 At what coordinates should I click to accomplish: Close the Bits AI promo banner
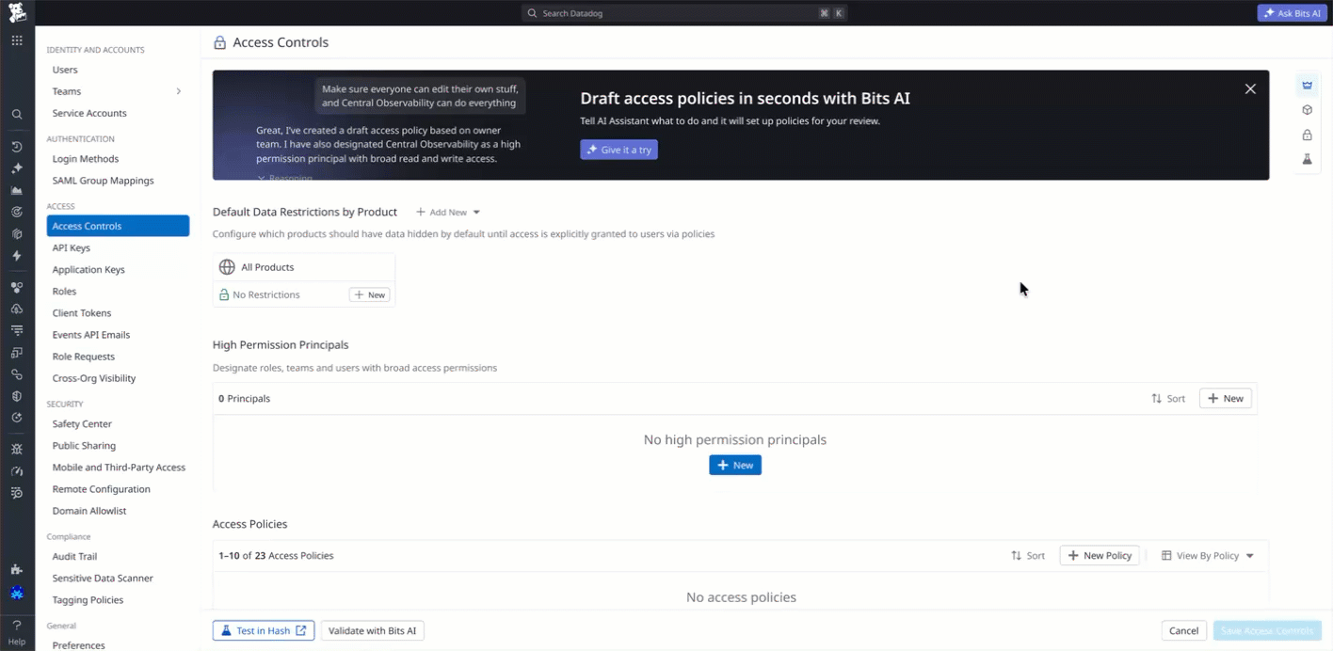click(1250, 89)
